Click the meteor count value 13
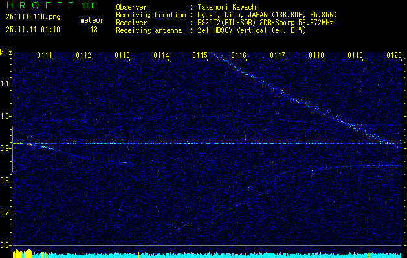407x258 pixels. 94,30
